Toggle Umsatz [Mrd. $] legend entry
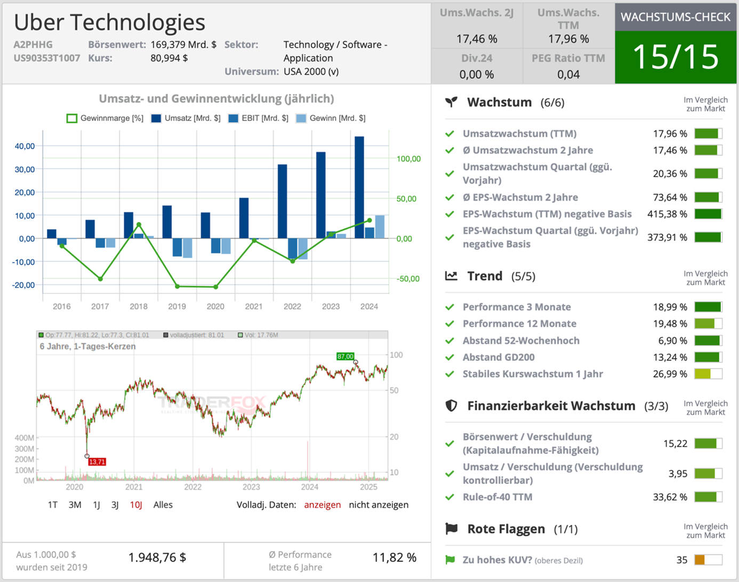 [186, 118]
